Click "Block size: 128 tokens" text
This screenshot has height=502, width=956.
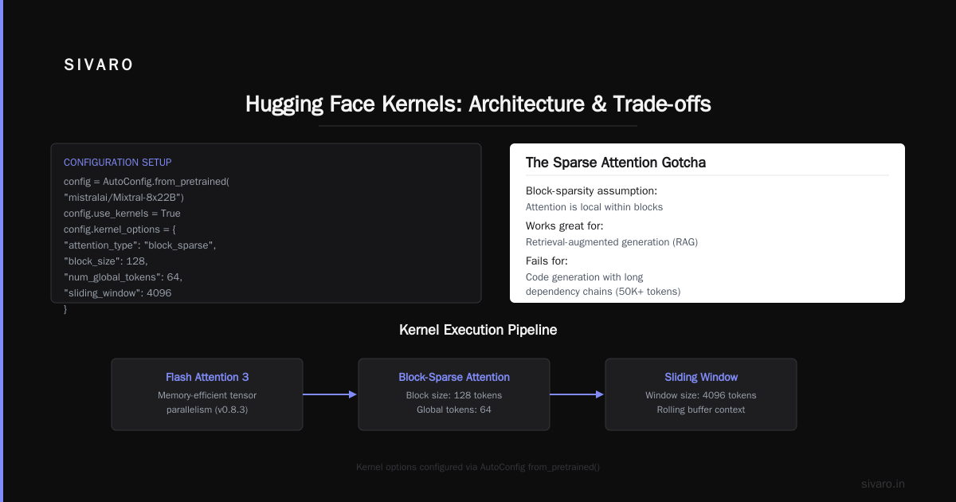[454, 395]
